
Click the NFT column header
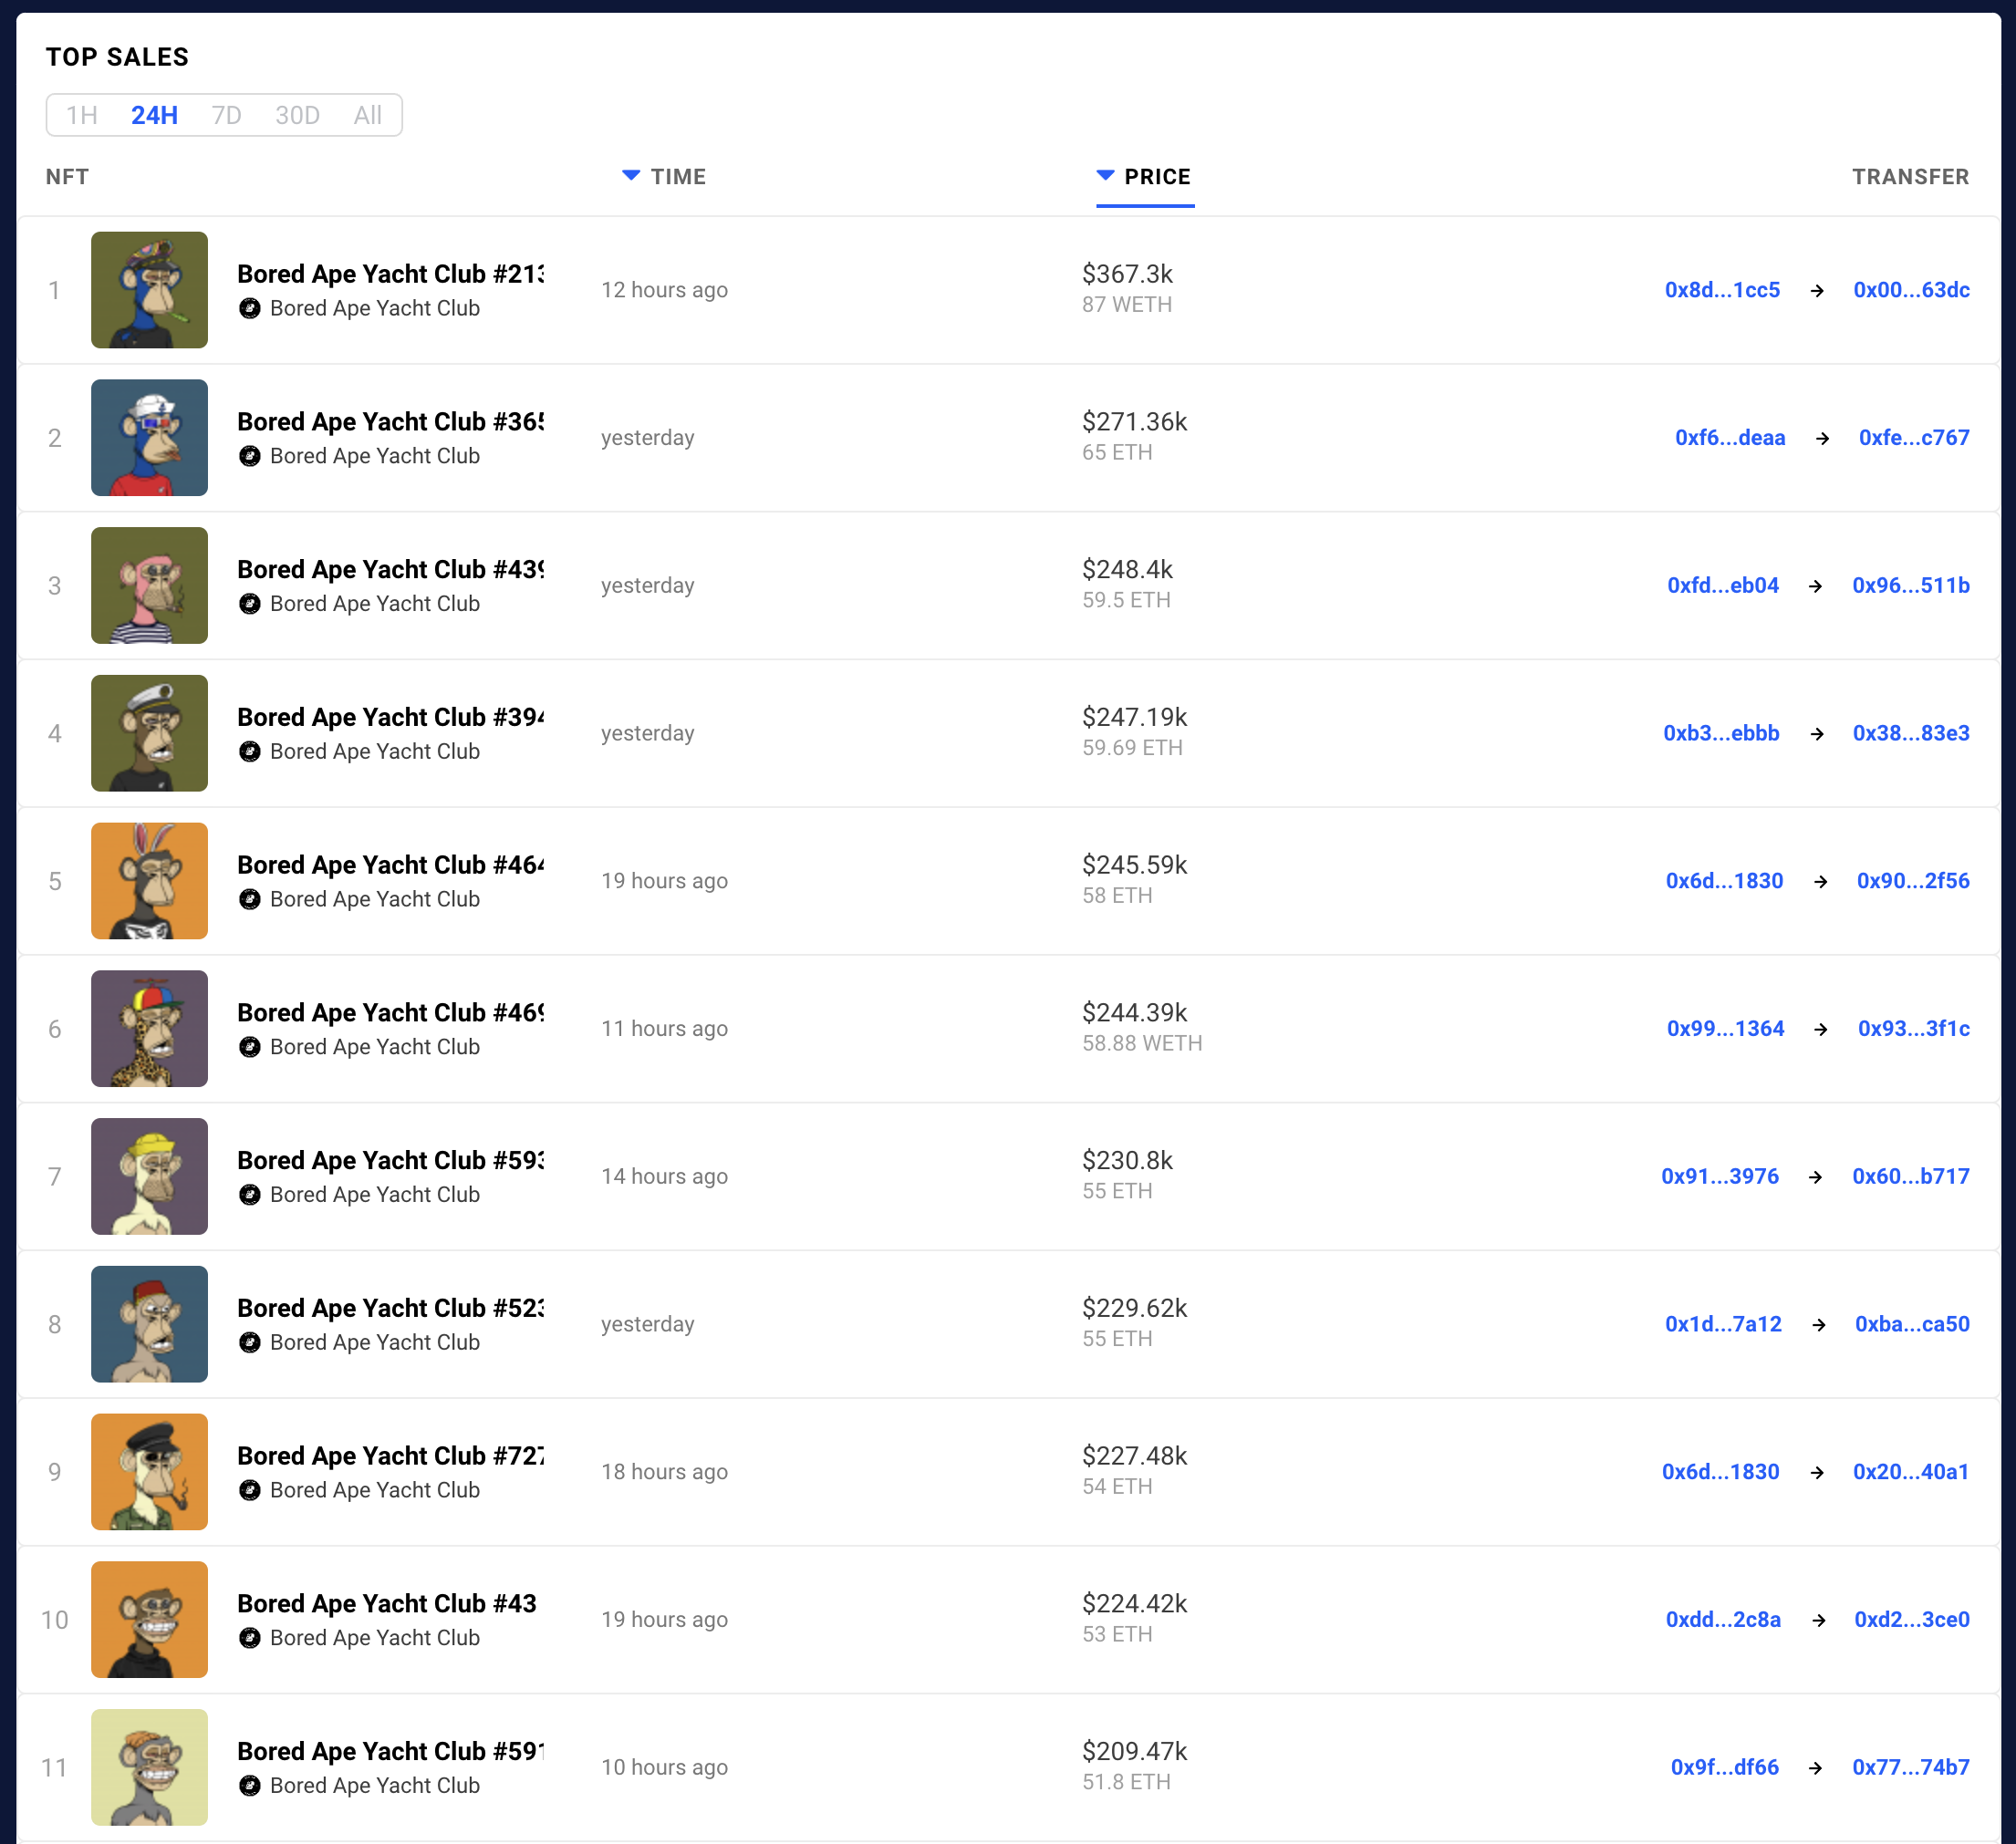click(x=67, y=177)
